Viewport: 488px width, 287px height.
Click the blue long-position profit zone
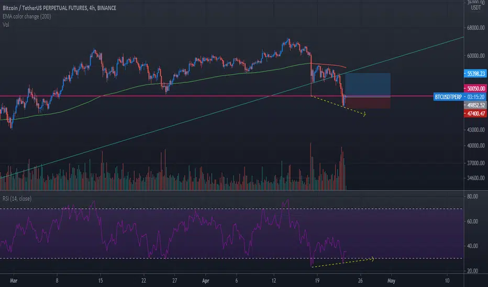(x=368, y=85)
